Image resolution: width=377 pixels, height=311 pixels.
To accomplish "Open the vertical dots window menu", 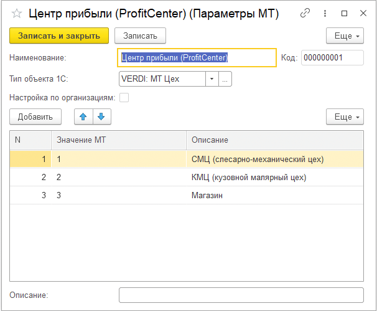I will pos(324,13).
